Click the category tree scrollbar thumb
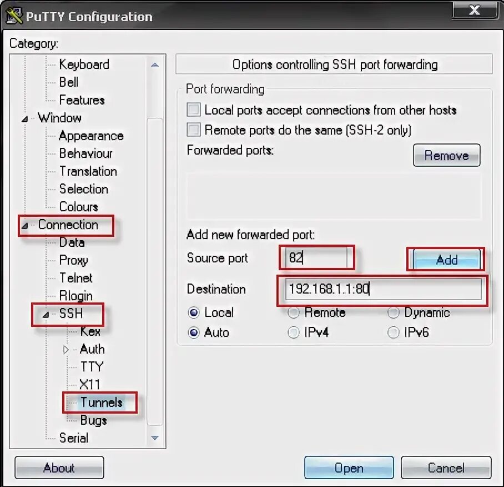The width and height of the screenshot is (504, 487). pos(155,271)
